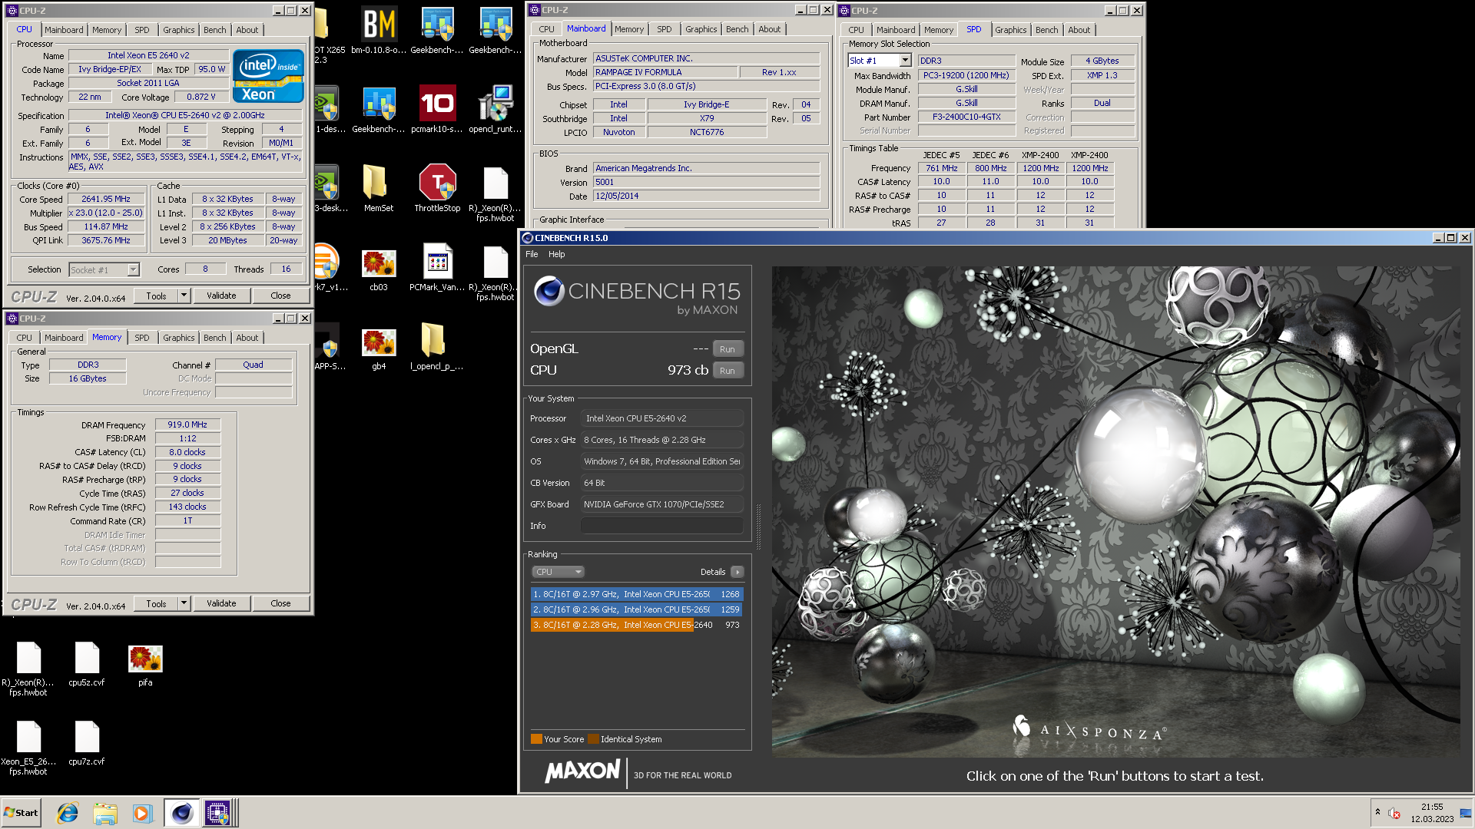
Task: Click the Intel Xeon inside logo
Action: click(x=268, y=76)
